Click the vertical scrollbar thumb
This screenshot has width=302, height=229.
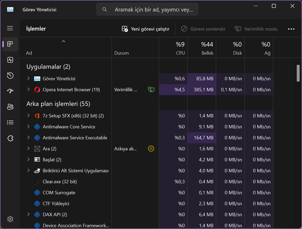(298, 73)
